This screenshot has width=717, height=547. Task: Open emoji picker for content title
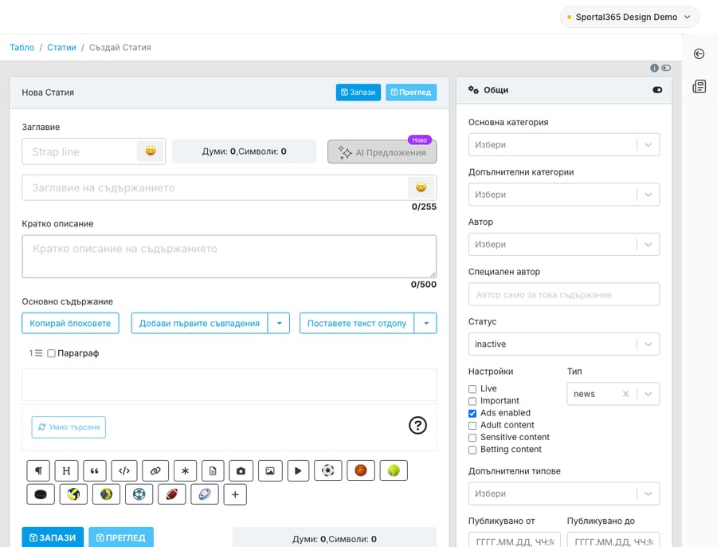coord(421,187)
